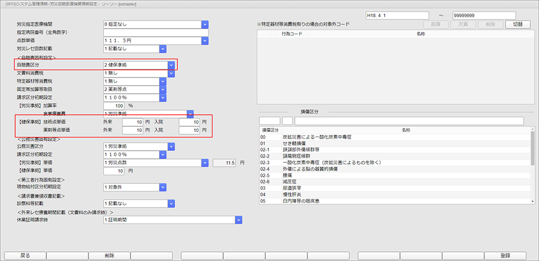Screen dimensions: 539x261
Task: Expand the 公務災害区分 dropdown
Action: tap(171, 146)
